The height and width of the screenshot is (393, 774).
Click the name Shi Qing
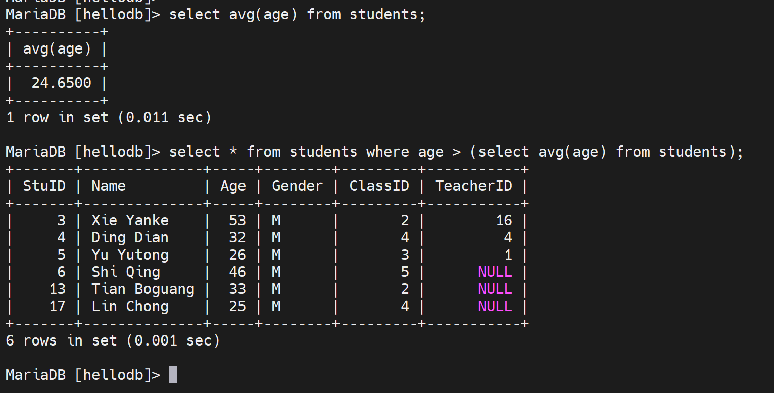coord(126,272)
